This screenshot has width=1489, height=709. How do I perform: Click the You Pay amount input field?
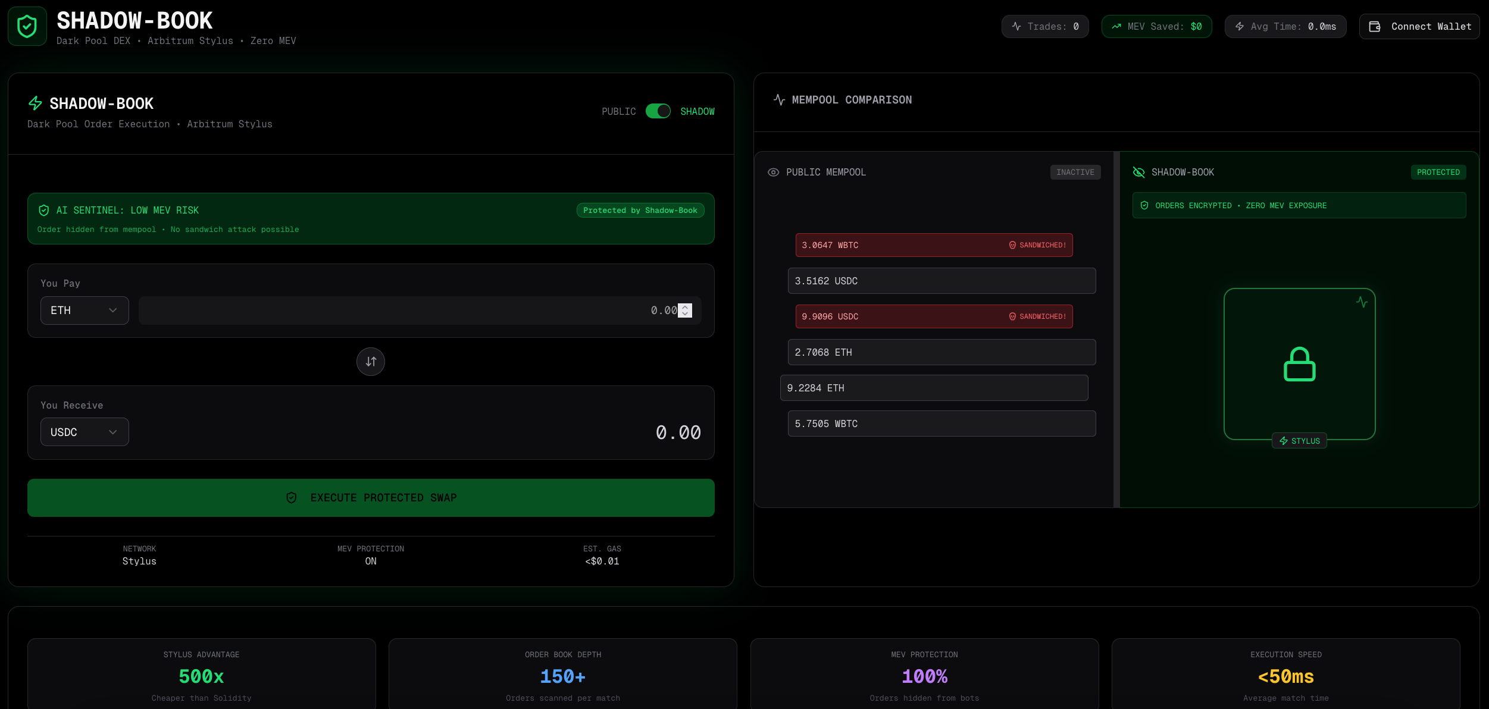(x=405, y=310)
